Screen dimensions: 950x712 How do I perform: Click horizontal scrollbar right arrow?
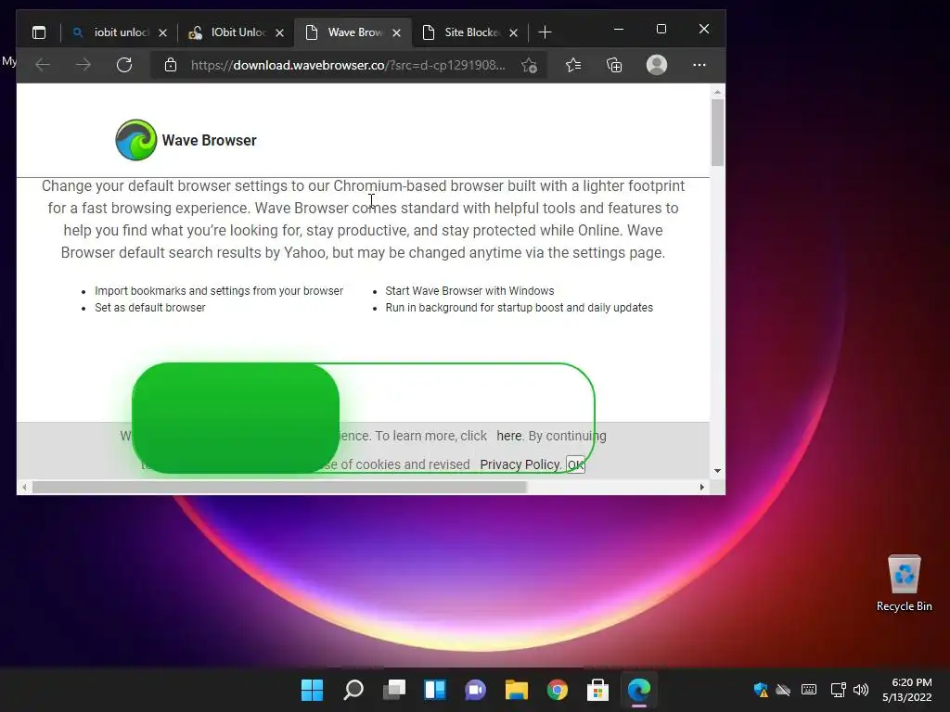[x=702, y=487]
